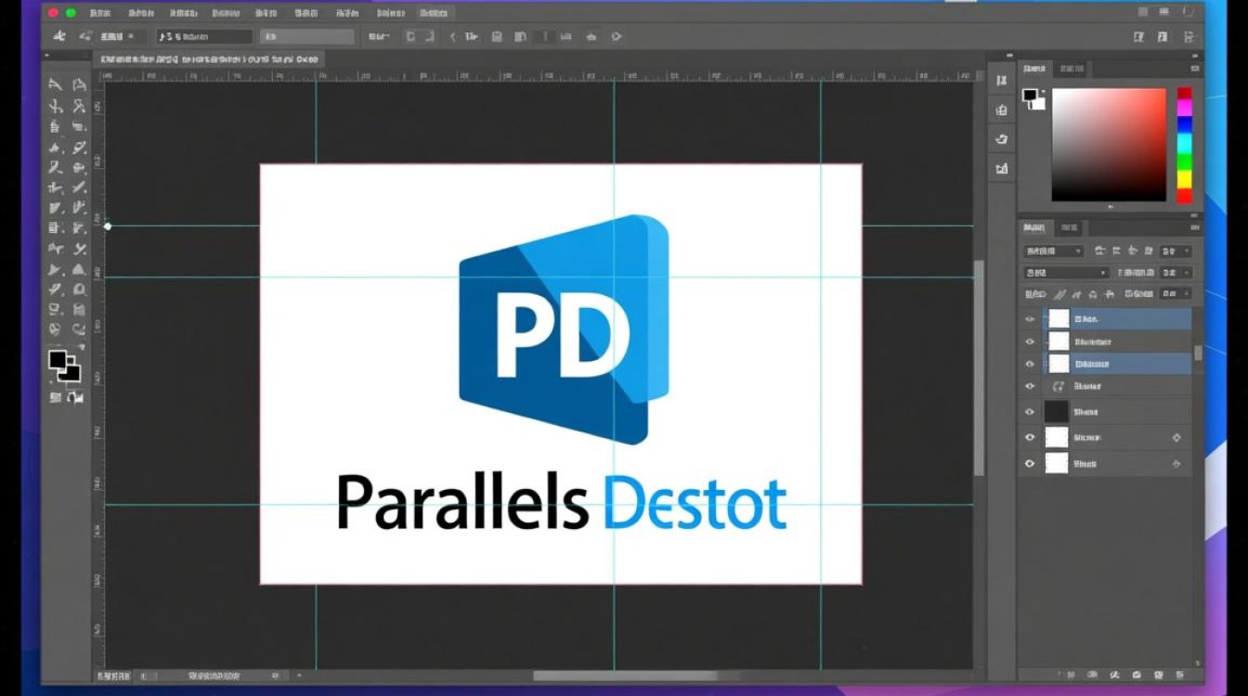Hide the topmost highlighted layer using its eye icon
Image resolution: width=1248 pixels, height=696 pixels.
(1029, 317)
